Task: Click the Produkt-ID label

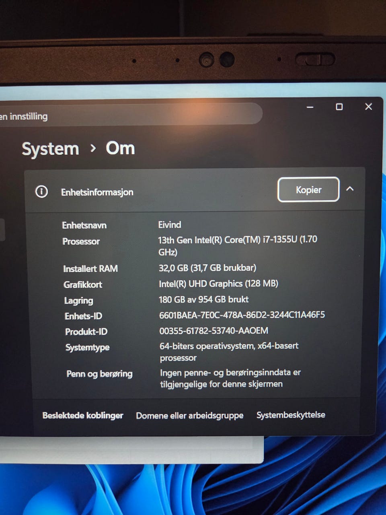Action: tap(86, 332)
